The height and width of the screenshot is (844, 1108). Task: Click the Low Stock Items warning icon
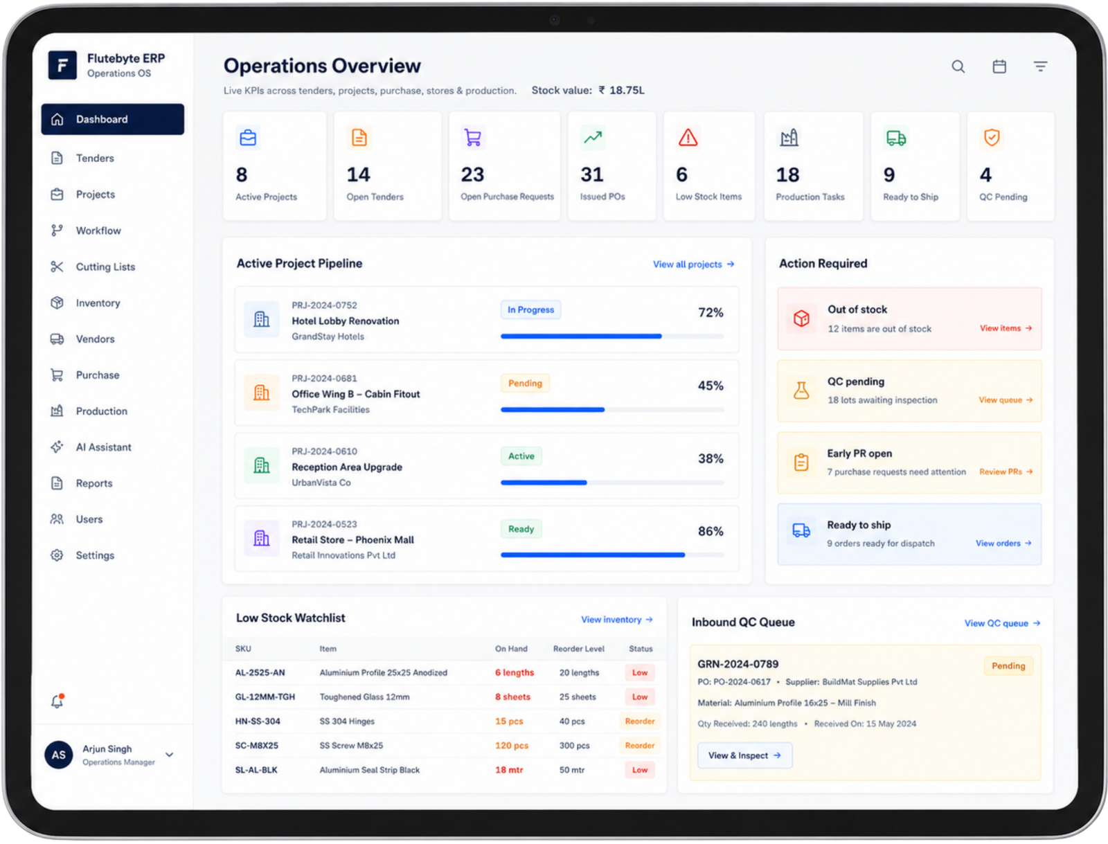(688, 138)
